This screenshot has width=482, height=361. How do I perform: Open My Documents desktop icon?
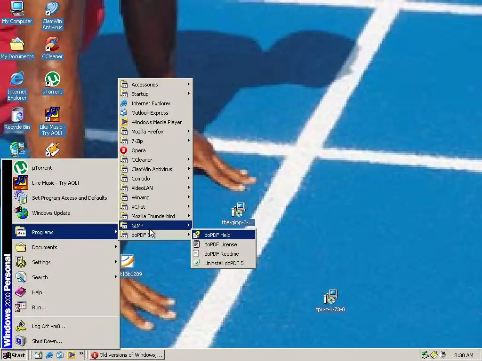[17, 48]
